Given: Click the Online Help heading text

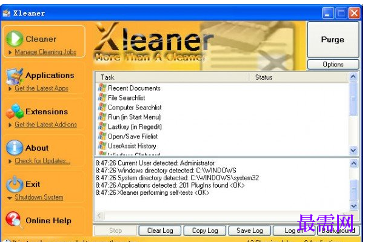Looking at the screenshot, I should coord(49,220).
